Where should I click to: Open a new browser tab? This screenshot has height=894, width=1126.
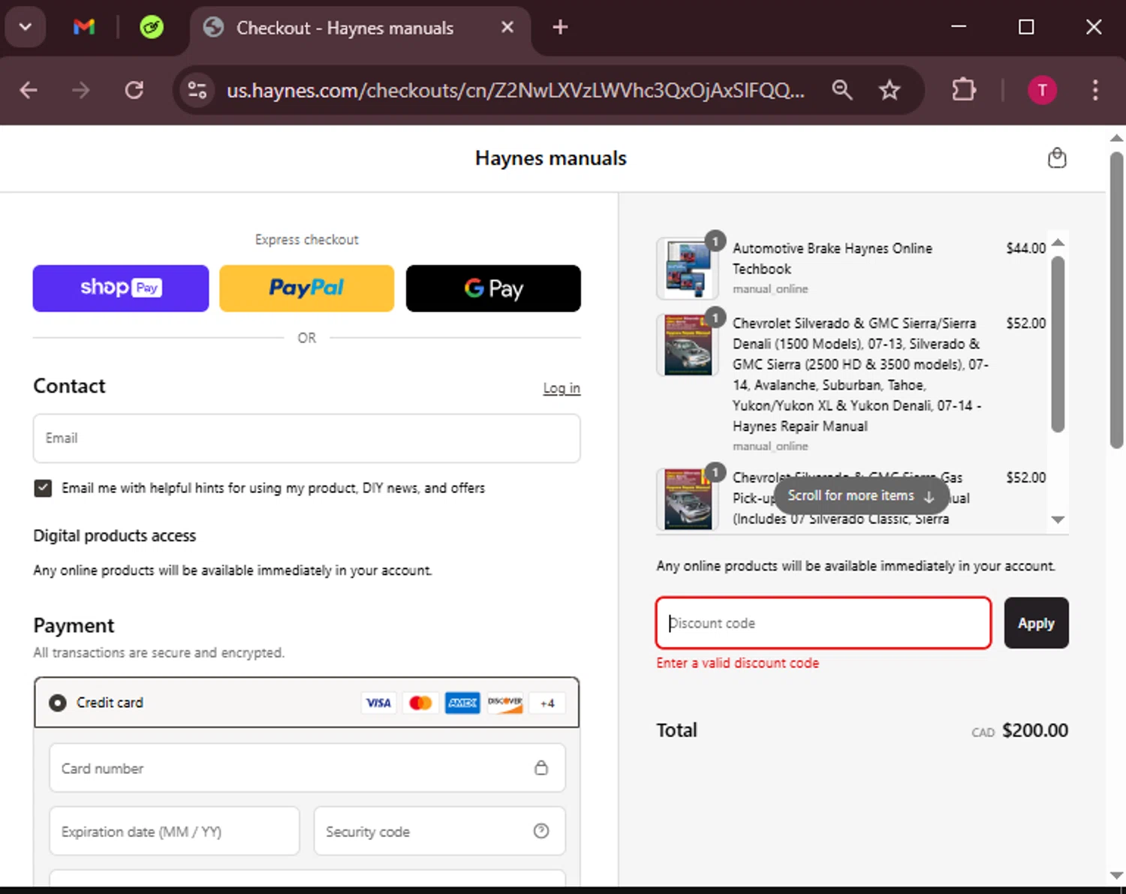point(560,28)
